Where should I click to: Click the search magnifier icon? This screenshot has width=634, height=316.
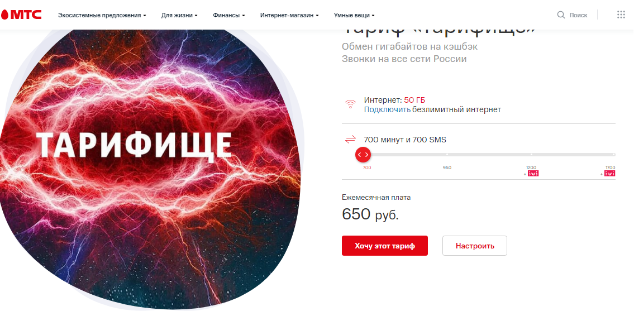[x=561, y=15]
